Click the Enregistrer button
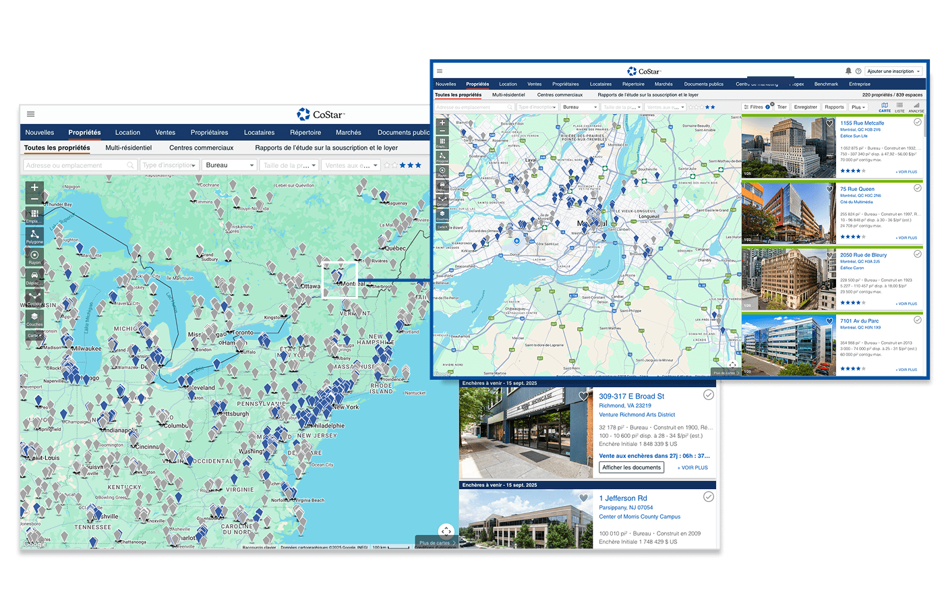 tap(805, 107)
